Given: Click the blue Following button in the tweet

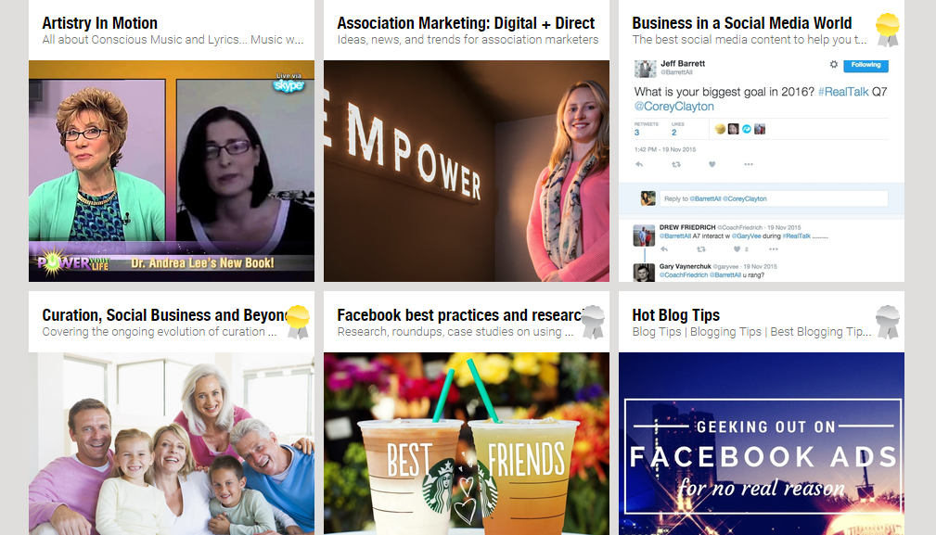Looking at the screenshot, I should 865,65.
